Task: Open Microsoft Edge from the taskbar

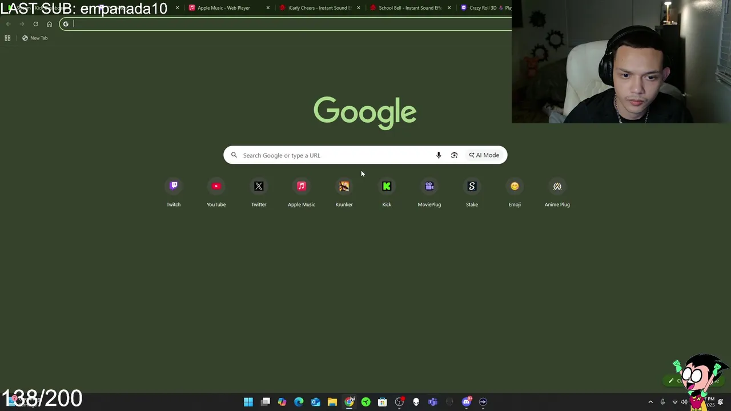Action: (x=299, y=402)
